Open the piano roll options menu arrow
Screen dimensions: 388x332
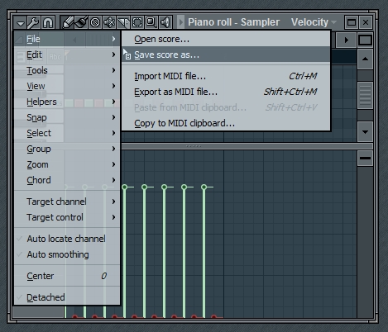[x=20, y=22]
